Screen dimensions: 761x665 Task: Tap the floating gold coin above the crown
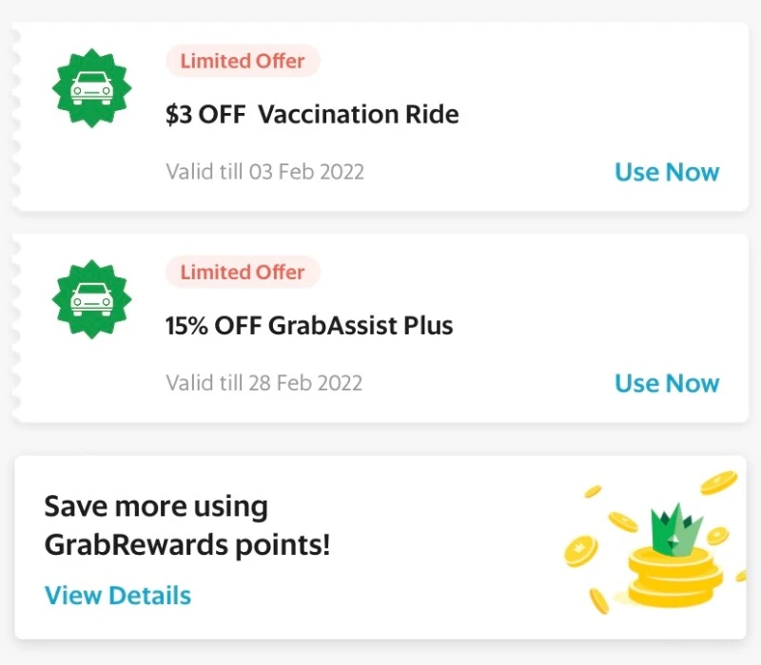pyautogui.click(x=719, y=483)
